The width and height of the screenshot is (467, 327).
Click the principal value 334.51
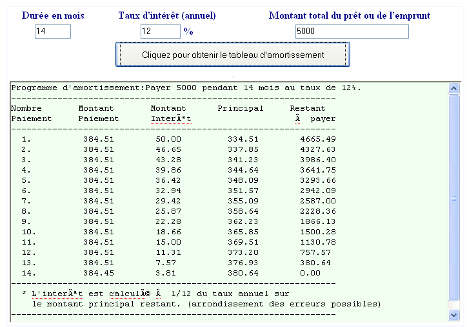pos(243,139)
